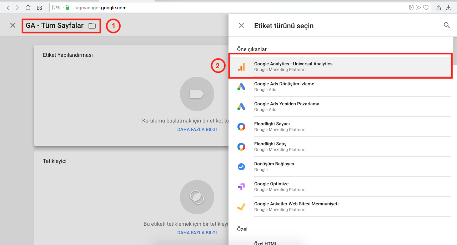Click the ad-blocker shield icon
Image resolution: width=457 pixels, height=245 pixels.
pyautogui.click(x=411, y=7)
